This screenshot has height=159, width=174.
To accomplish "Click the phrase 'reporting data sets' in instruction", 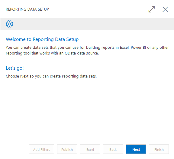I will pyautogui.click(x=79, y=76).
